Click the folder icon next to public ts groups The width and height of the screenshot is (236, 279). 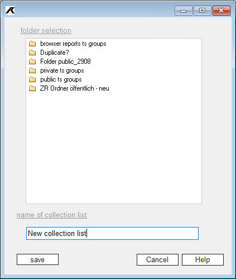pos(32,79)
